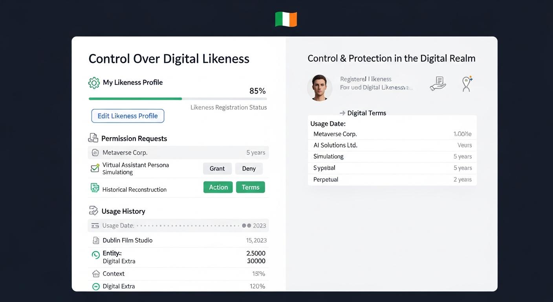553x302 pixels.
Task: Toggle the Virtual Assistant Persona checkbox
Action: click(94, 168)
